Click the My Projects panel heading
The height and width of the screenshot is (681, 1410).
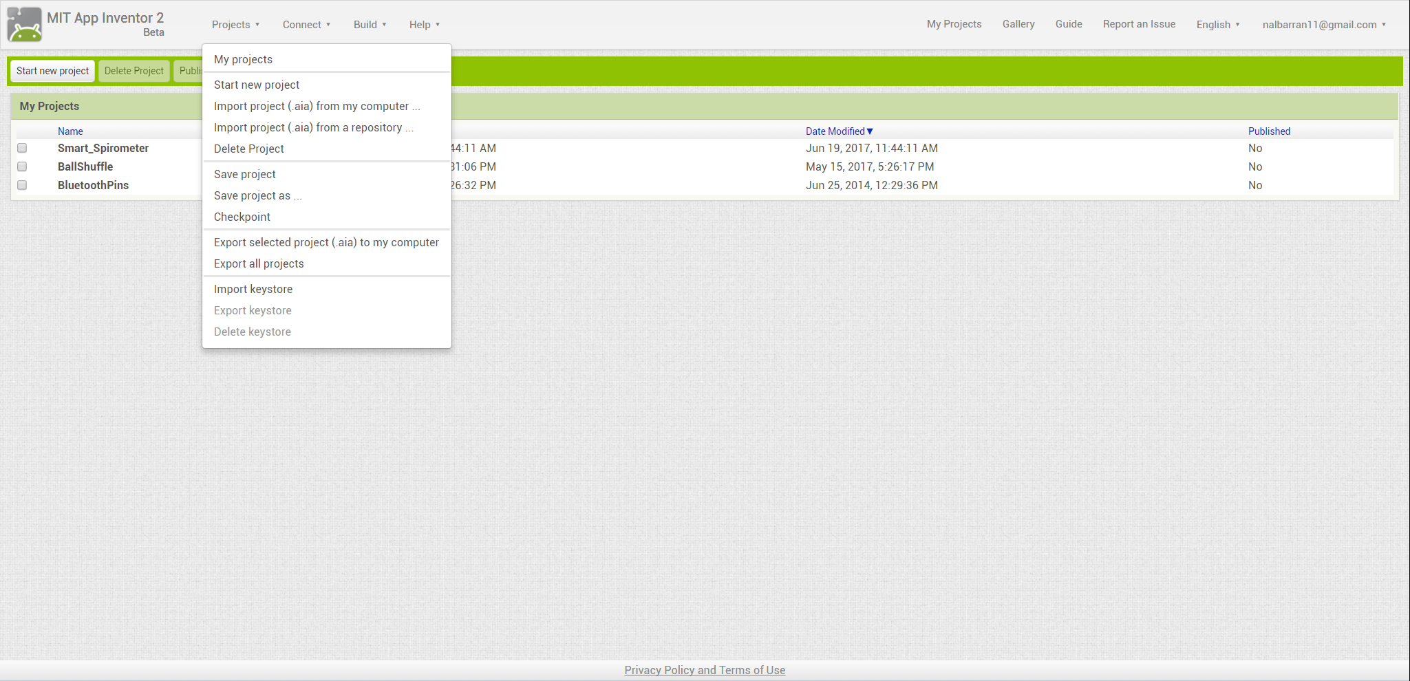tap(50, 106)
